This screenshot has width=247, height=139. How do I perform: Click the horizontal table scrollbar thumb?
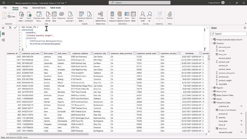coord(48,134)
